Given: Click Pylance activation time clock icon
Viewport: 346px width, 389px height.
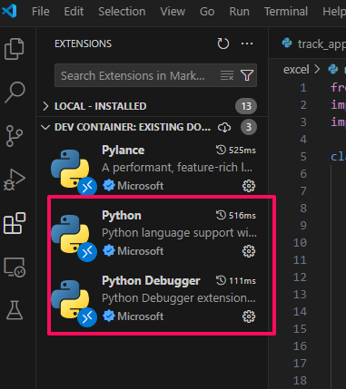Looking at the screenshot, I should pos(221,150).
